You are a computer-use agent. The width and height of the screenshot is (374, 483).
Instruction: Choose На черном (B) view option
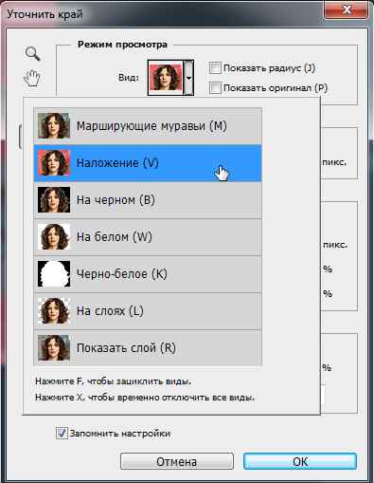tap(148, 200)
